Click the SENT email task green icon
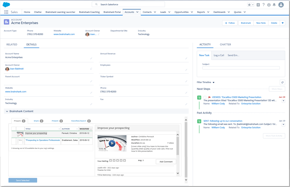This screenshot has width=290, height=187. (x=199, y=121)
